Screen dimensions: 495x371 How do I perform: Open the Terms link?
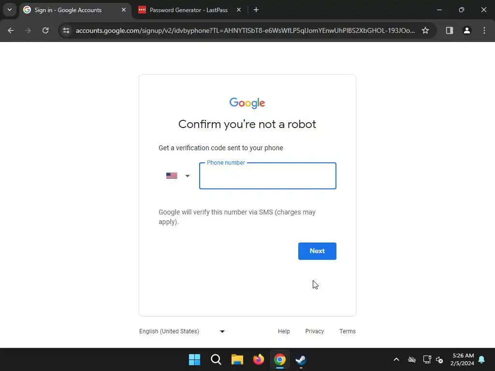(347, 331)
